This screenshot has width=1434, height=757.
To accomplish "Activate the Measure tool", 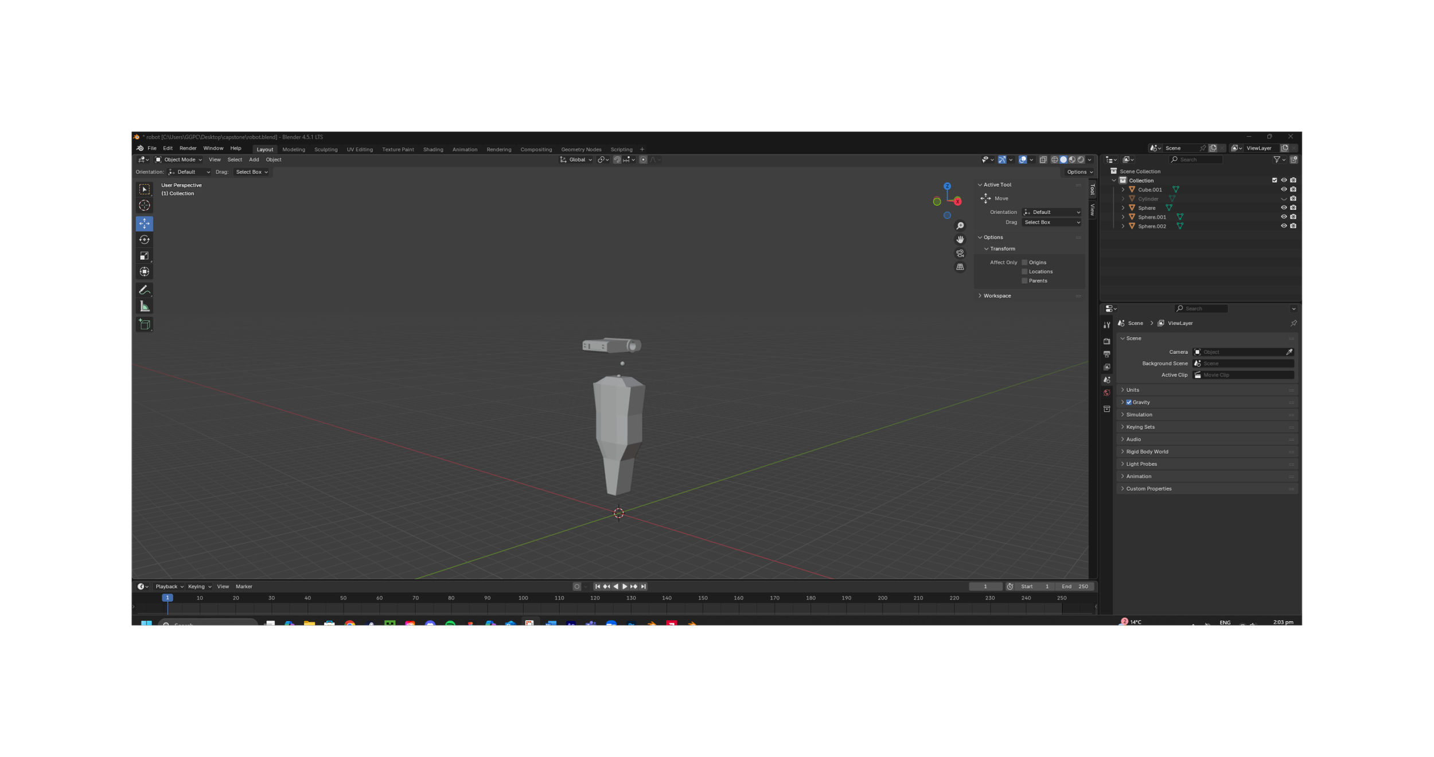I will tap(144, 306).
